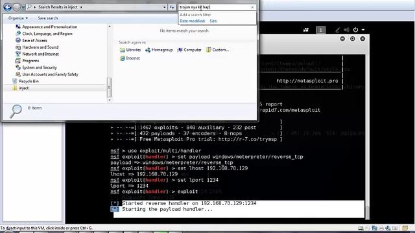Click the navigation pane scrollbar thumb
The height and width of the screenshot is (233, 415).
[x=110, y=87]
